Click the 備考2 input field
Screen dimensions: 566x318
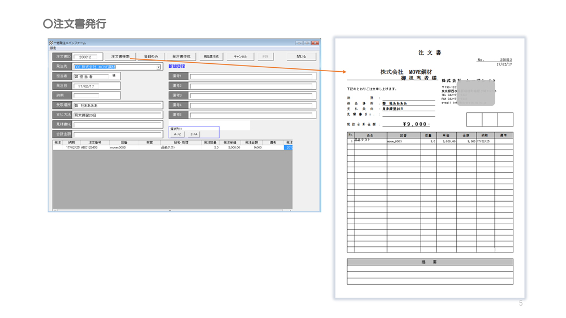click(252, 86)
